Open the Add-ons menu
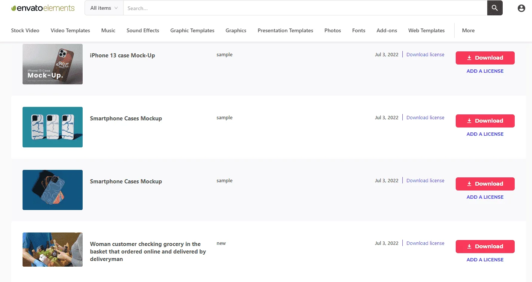The image size is (532, 282). pyautogui.click(x=387, y=30)
